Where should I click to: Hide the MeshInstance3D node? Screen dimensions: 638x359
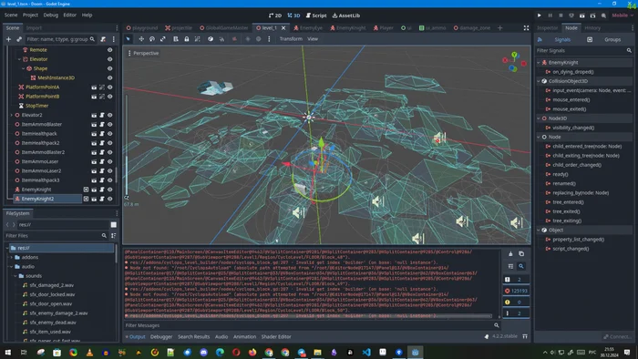point(110,77)
